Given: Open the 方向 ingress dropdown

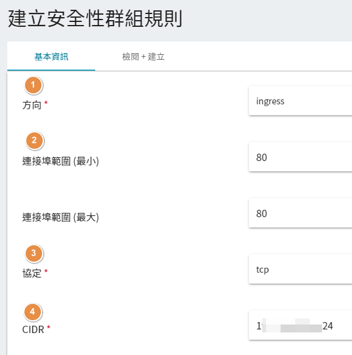Looking at the screenshot, I should (x=300, y=101).
